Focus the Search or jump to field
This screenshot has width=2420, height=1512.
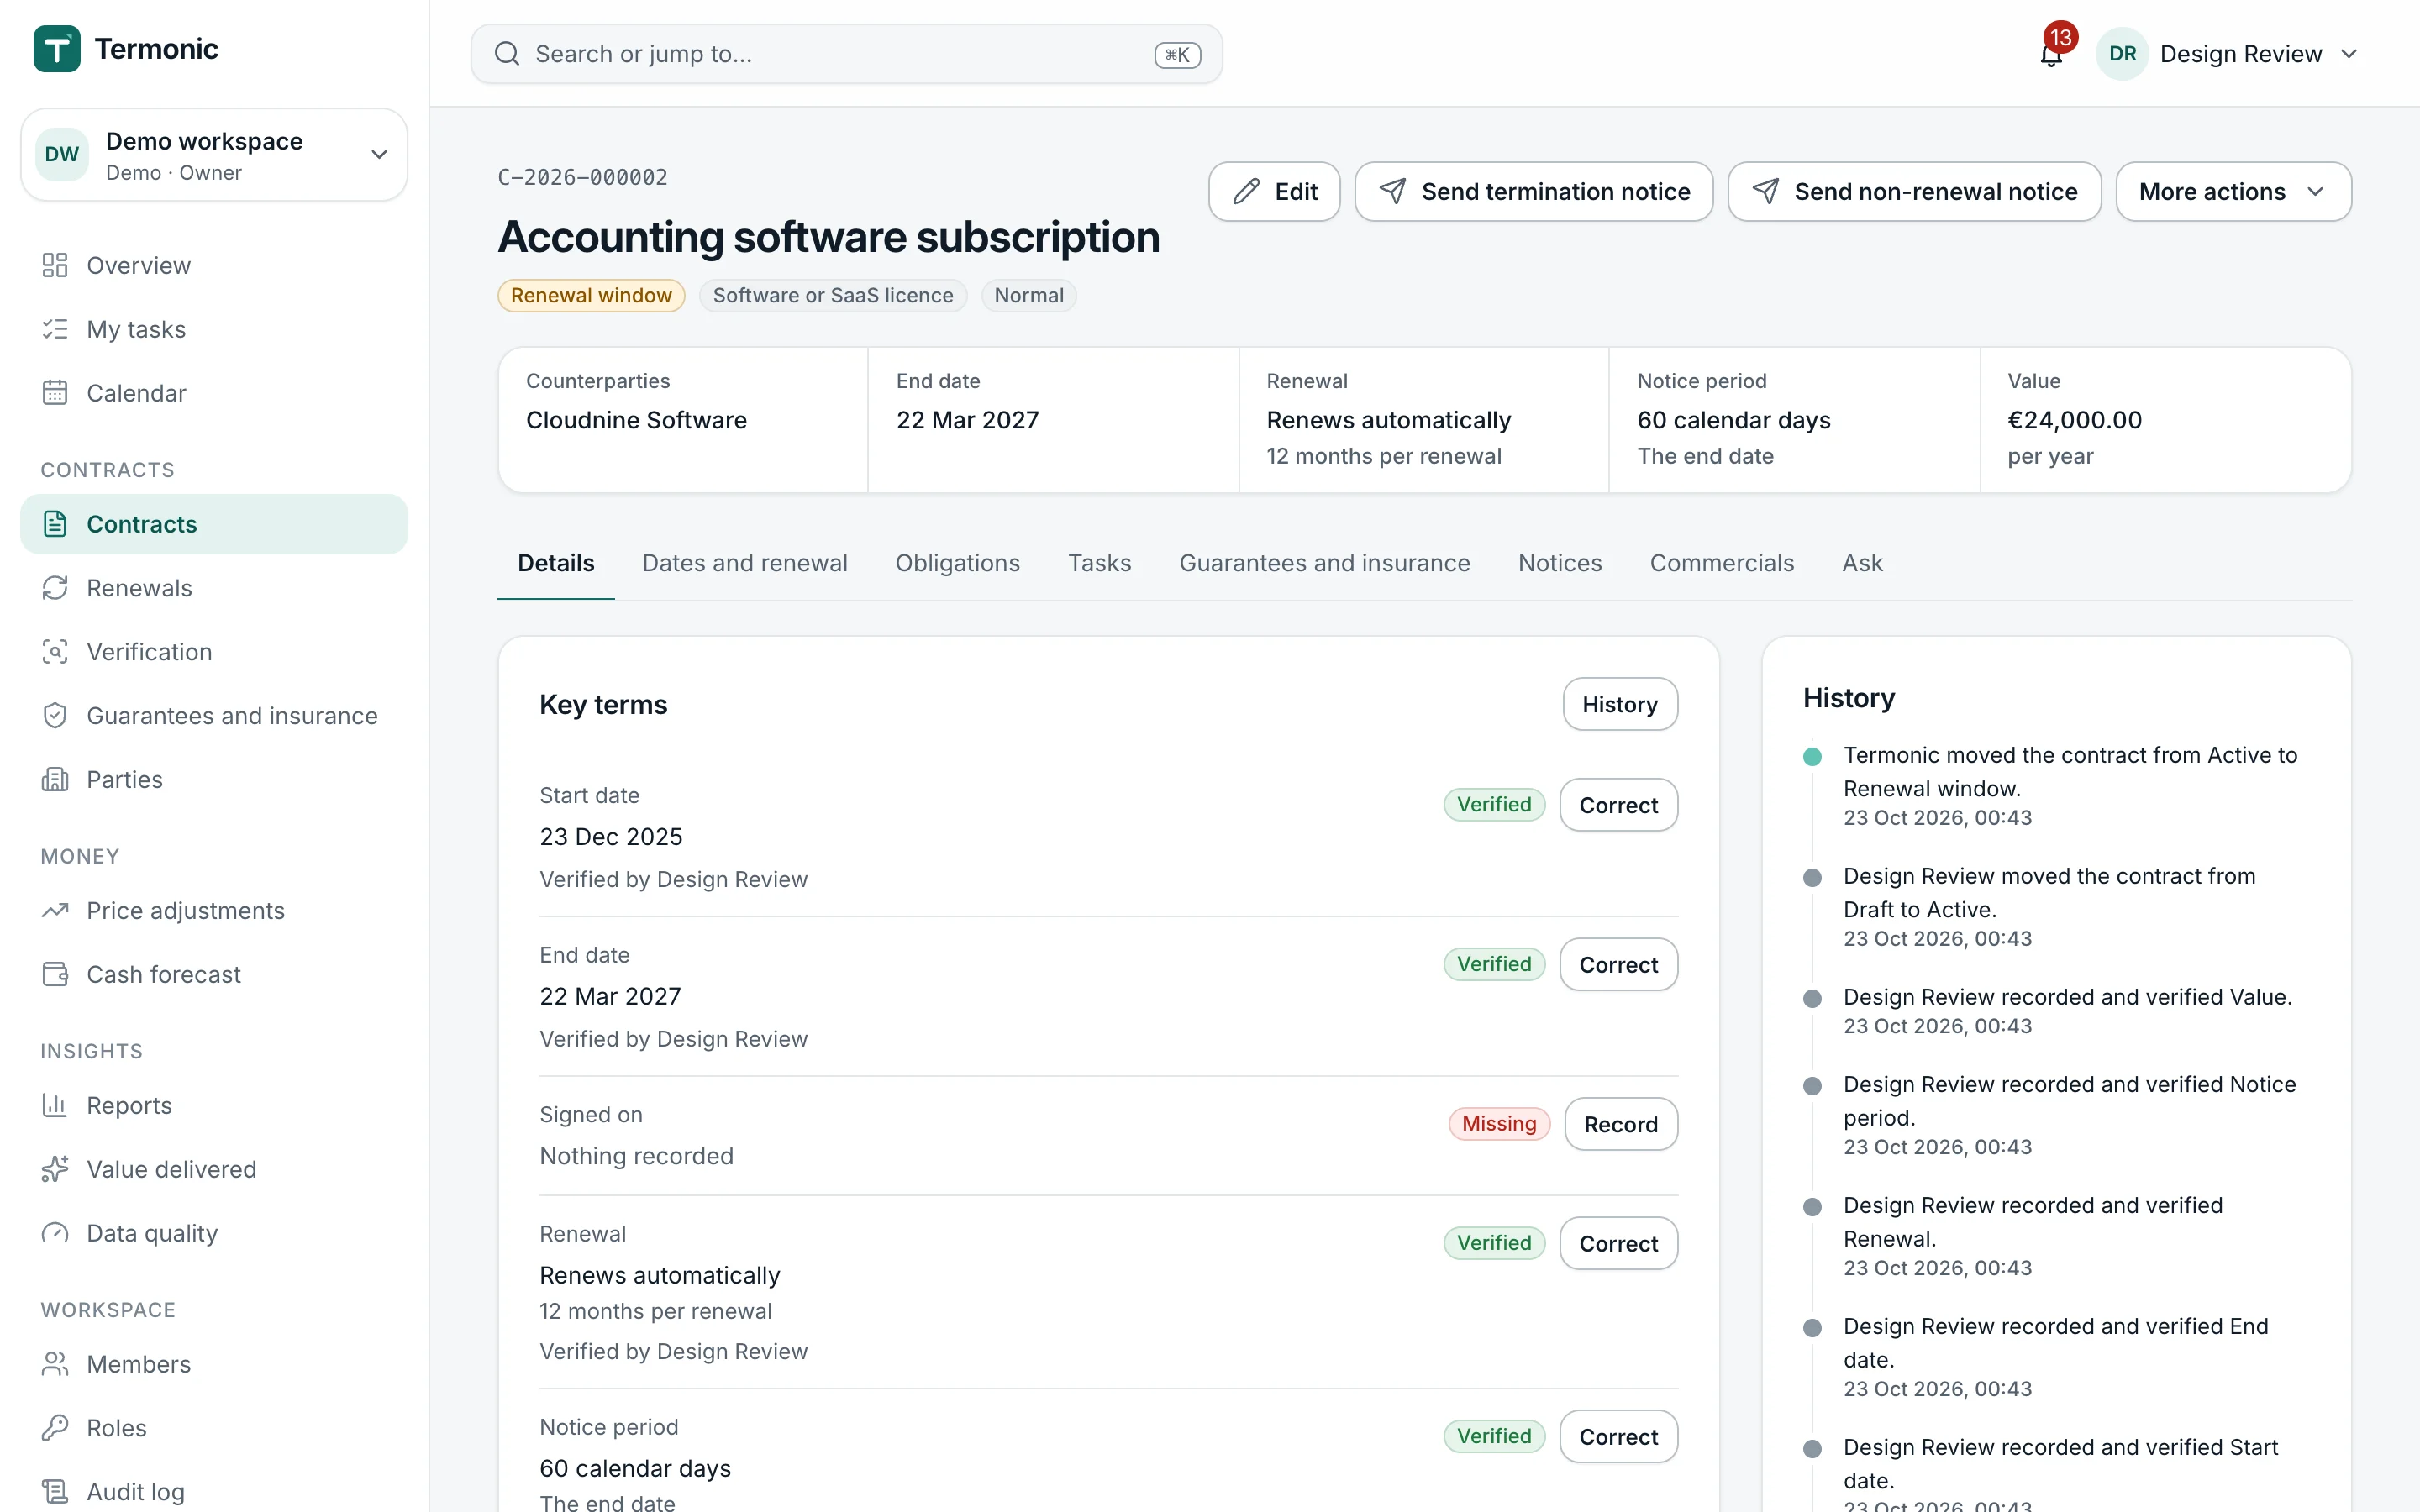point(846,54)
